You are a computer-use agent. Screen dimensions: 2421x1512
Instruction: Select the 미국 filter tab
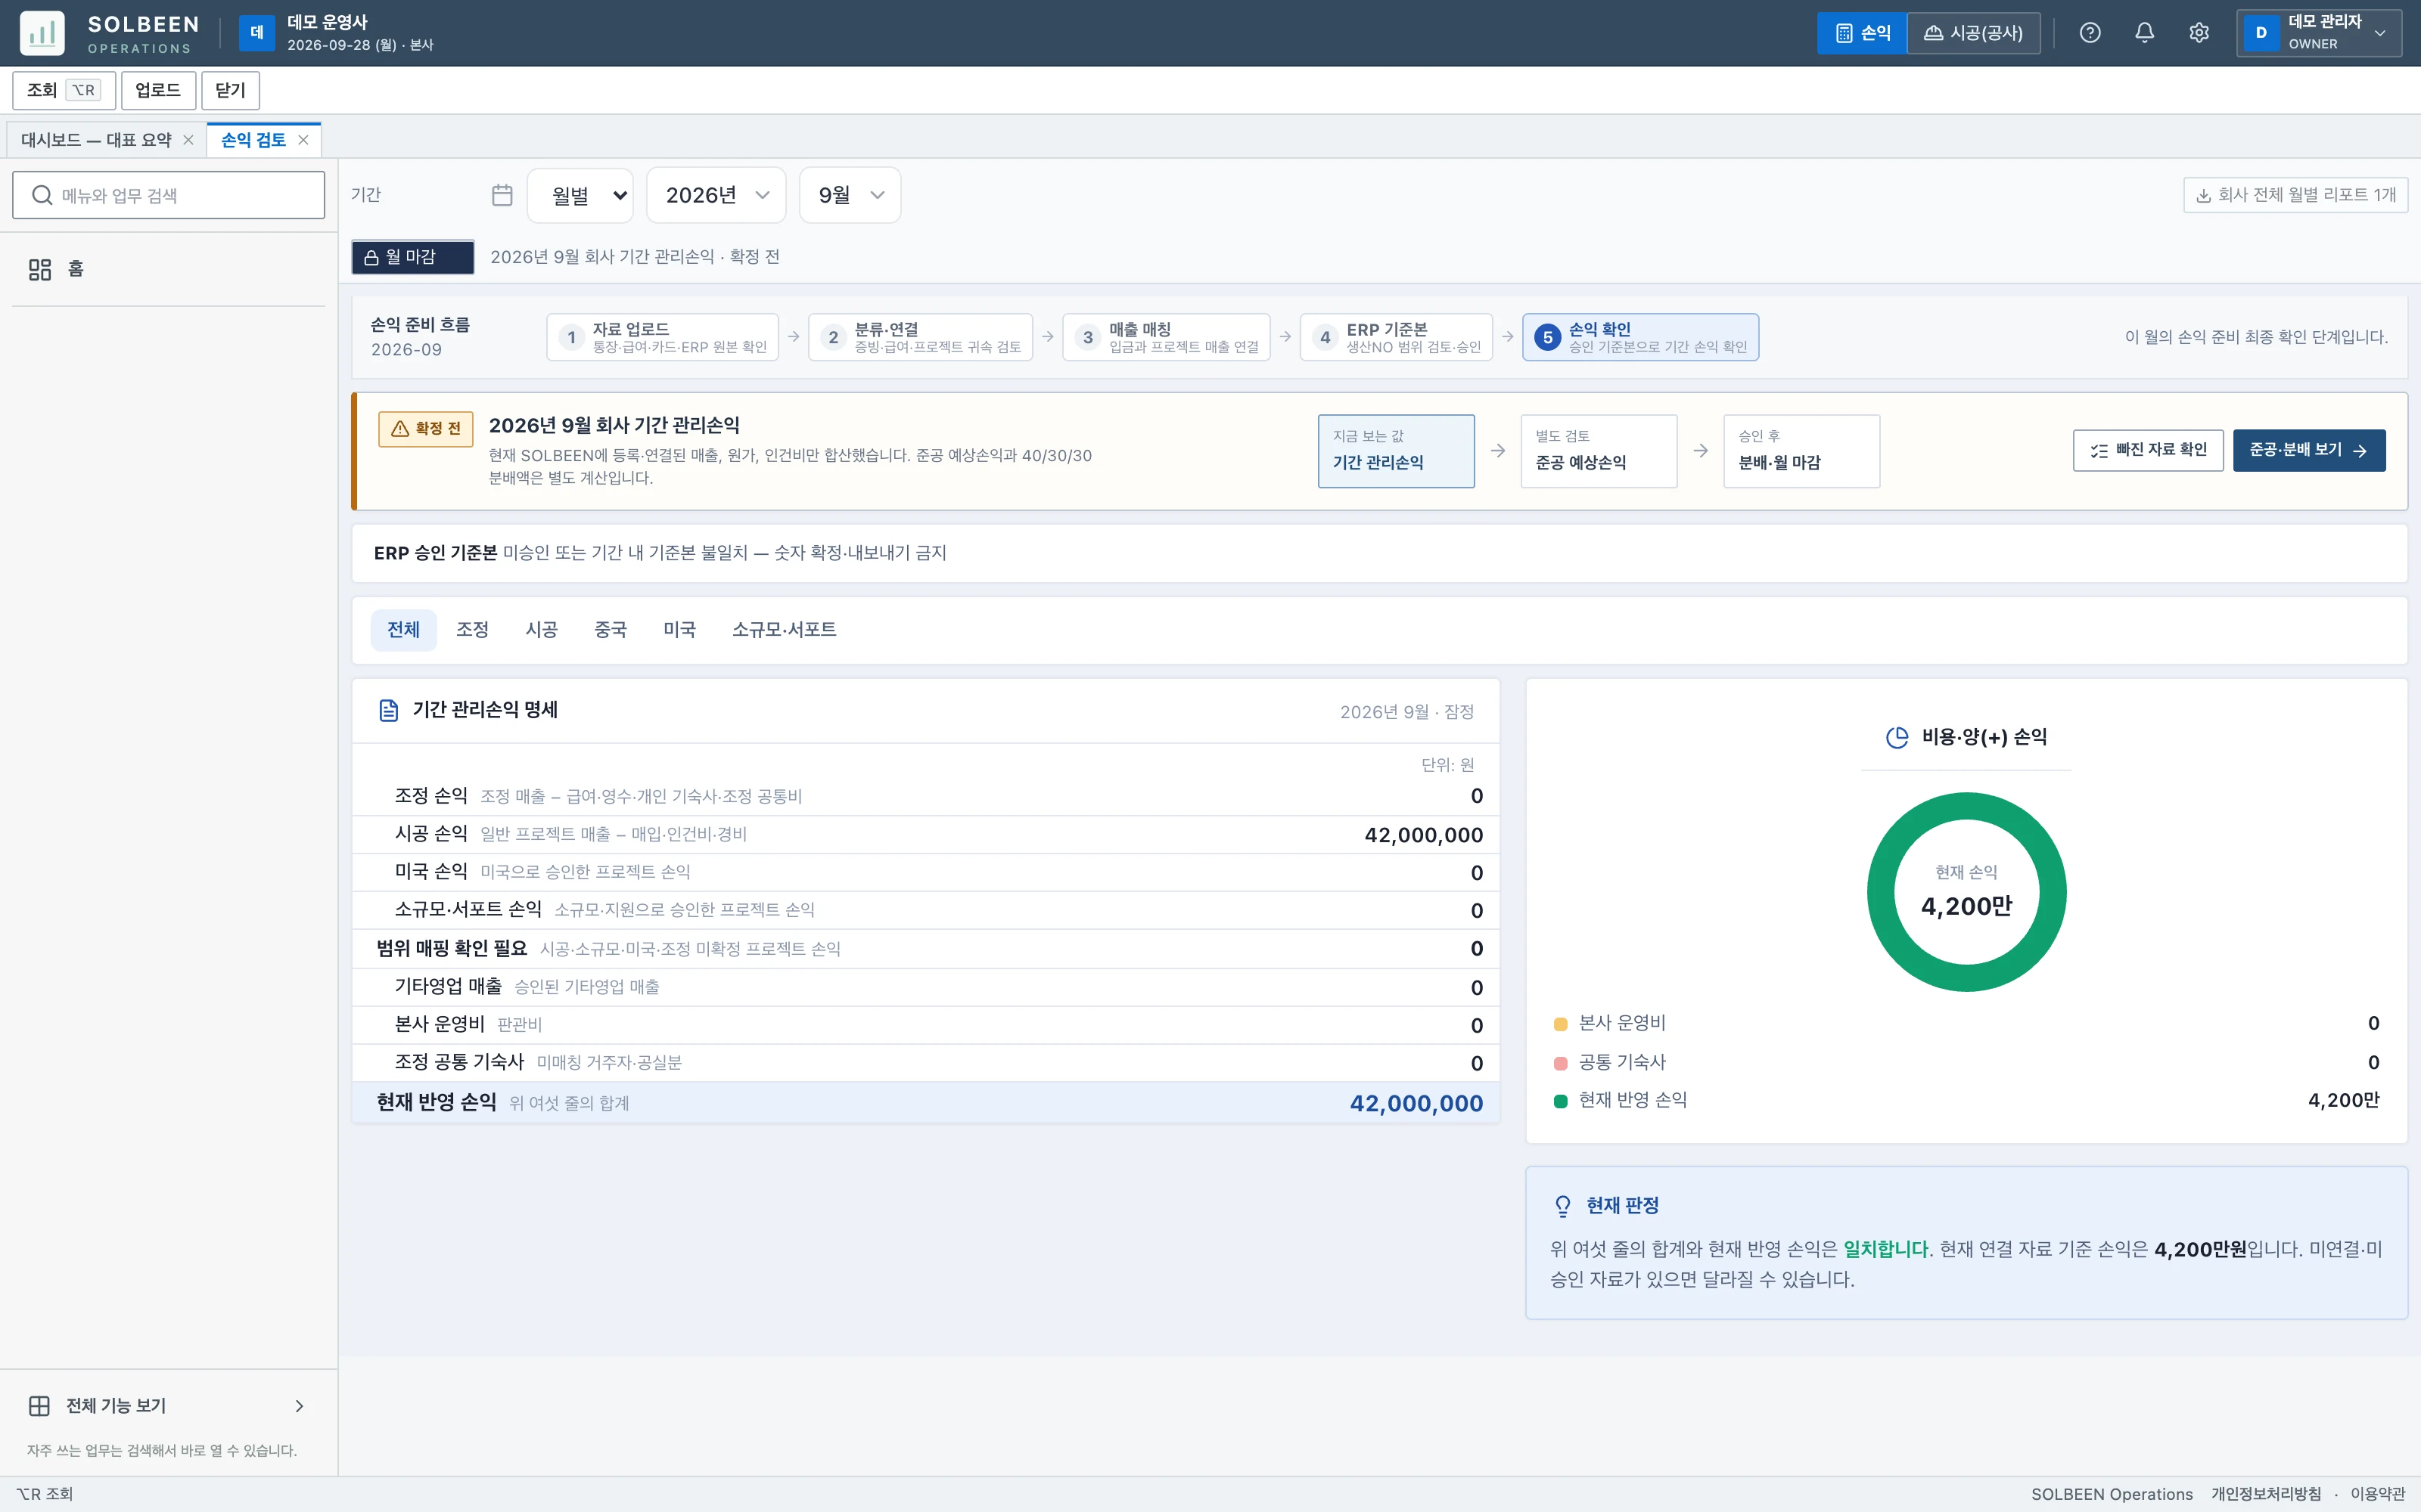point(679,630)
